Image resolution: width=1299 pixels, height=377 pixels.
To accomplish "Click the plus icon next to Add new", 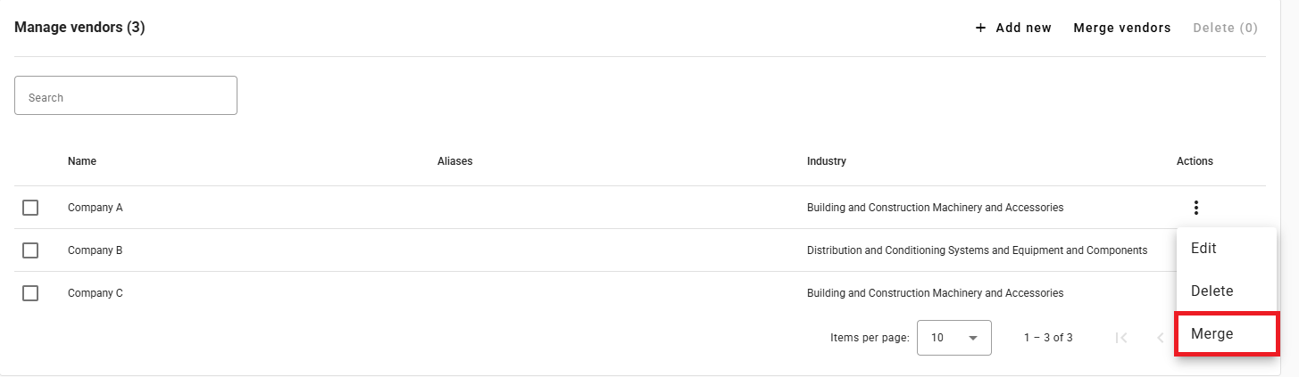I will pos(980,28).
